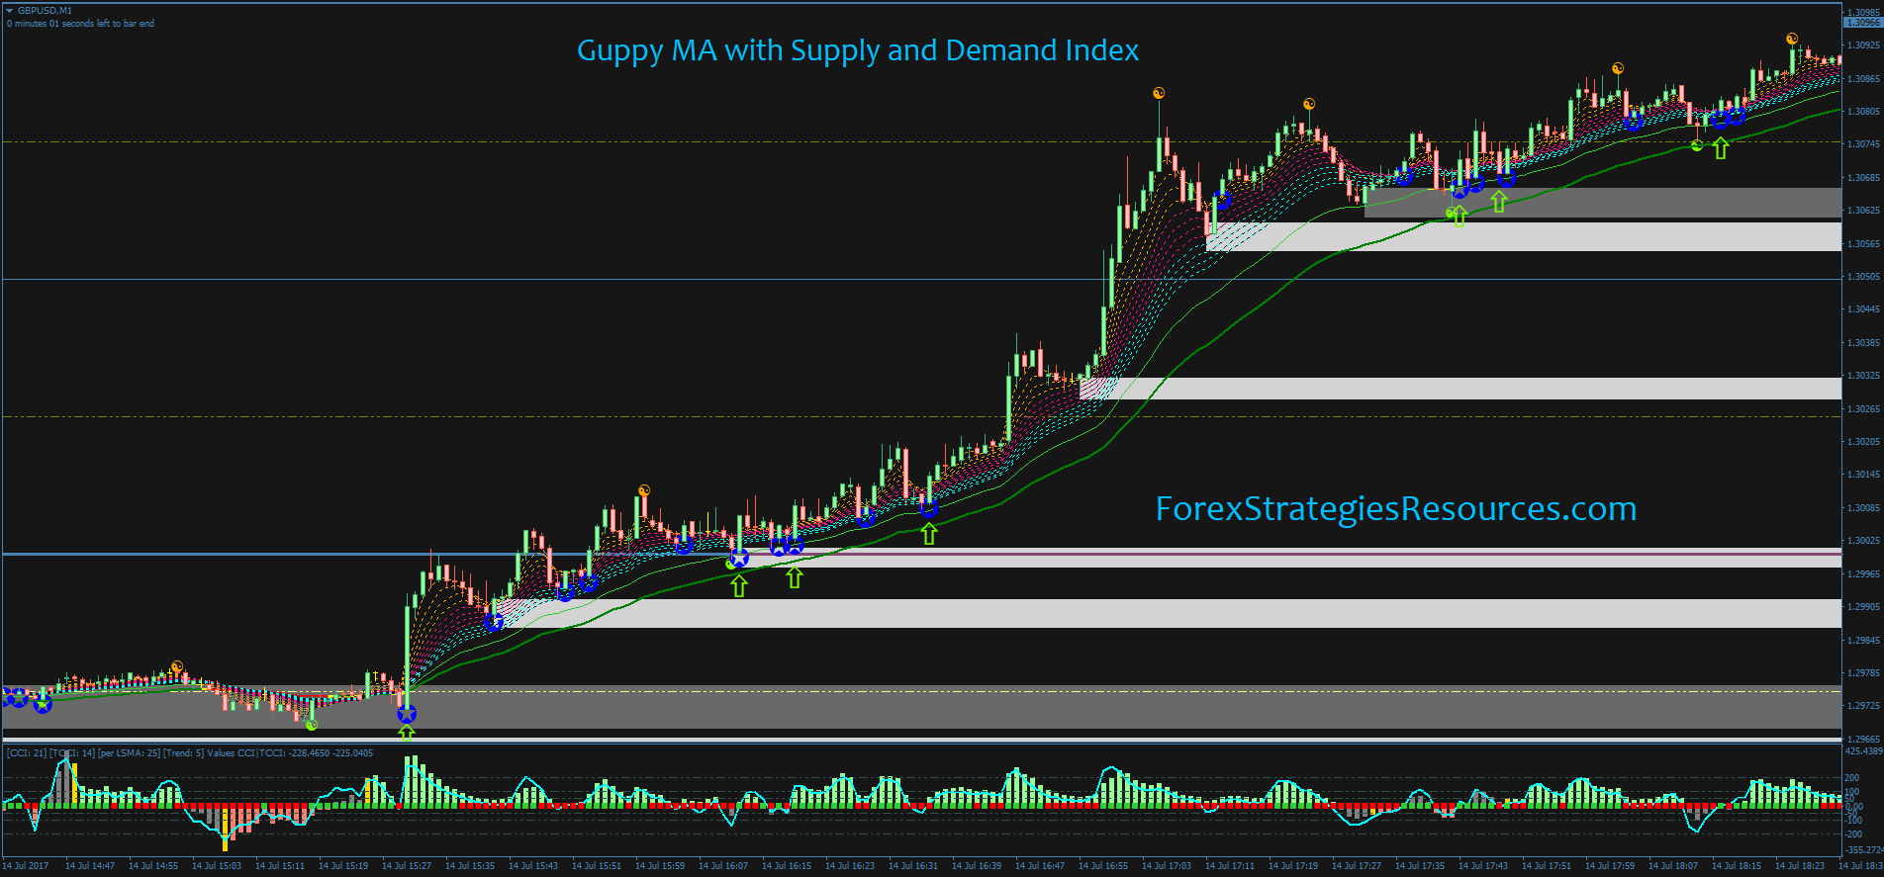Click the green smiley marker left of the 18:16 arrow
Image resolution: width=1884 pixels, height=877 pixels.
coord(1697,145)
